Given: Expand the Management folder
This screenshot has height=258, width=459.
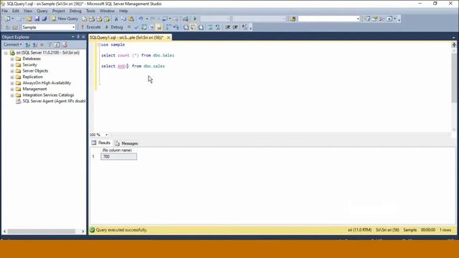Looking at the screenshot, I should point(12,89).
